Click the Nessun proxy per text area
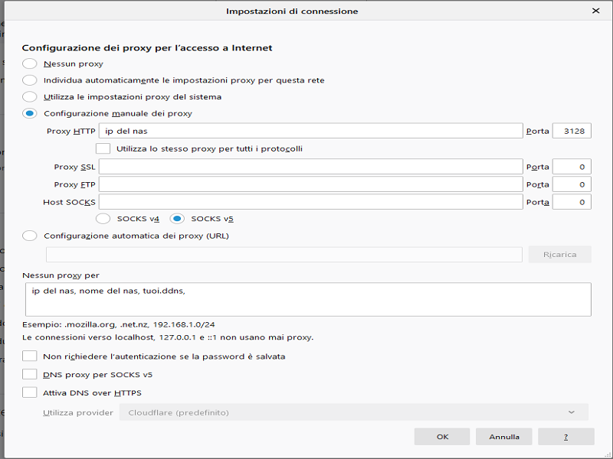This screenshot has width=613, height=459. point(306,299)
